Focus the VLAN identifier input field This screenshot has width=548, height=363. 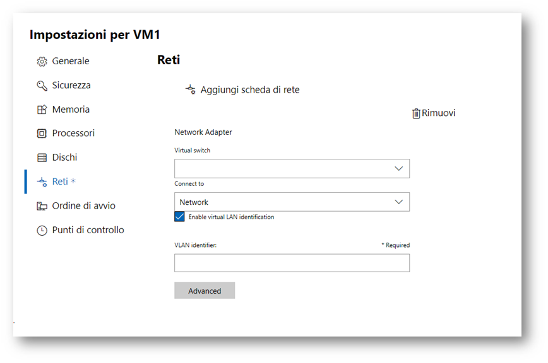click(x=292, y=263)
